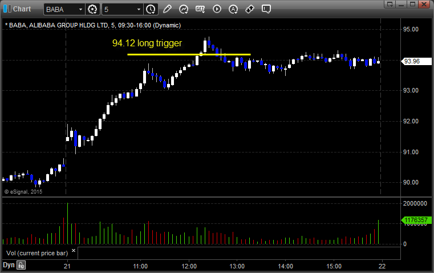Open the comment speech bubble icon
Screen dimensions: 434x273
point(266,9)
